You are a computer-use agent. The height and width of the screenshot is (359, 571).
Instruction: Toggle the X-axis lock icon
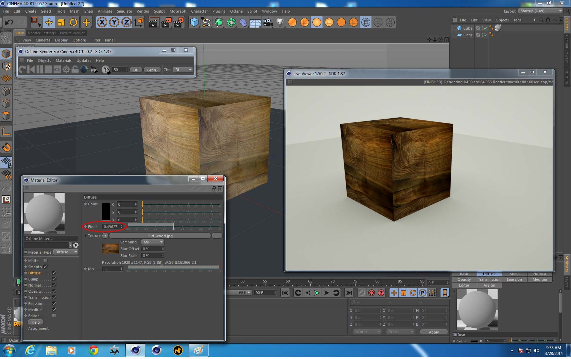tap(102, 22)
